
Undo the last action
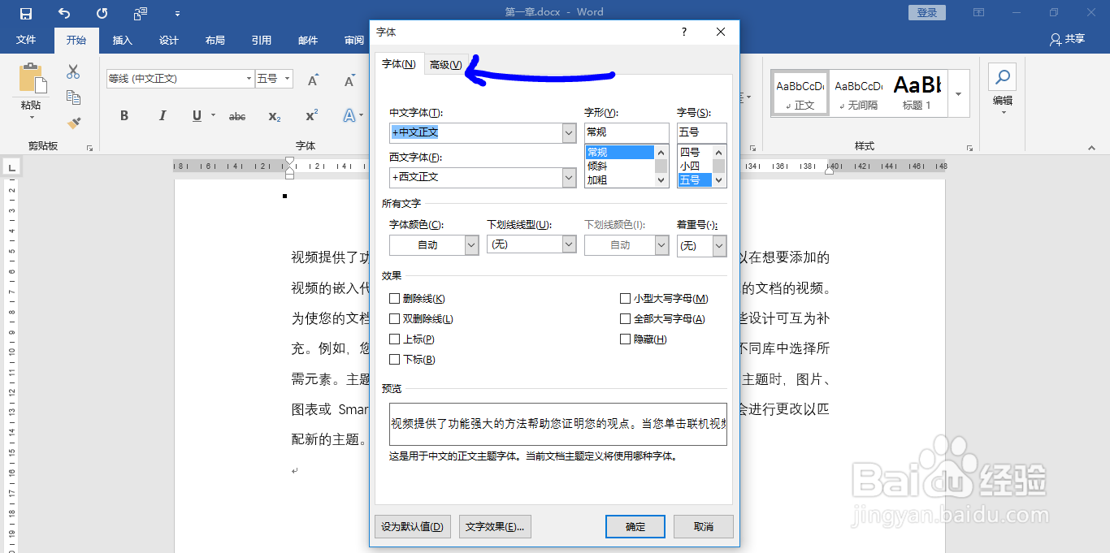click(x=63, y=11)
